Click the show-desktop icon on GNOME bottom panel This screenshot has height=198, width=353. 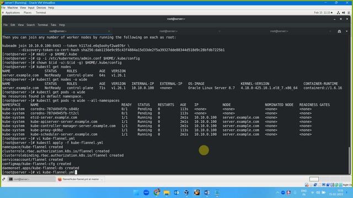click(x=4, y=179)
